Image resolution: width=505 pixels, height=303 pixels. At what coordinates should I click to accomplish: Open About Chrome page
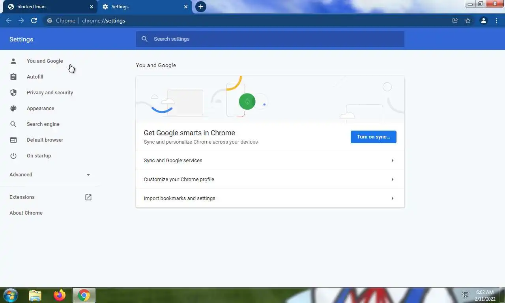[x=26, y=213]
